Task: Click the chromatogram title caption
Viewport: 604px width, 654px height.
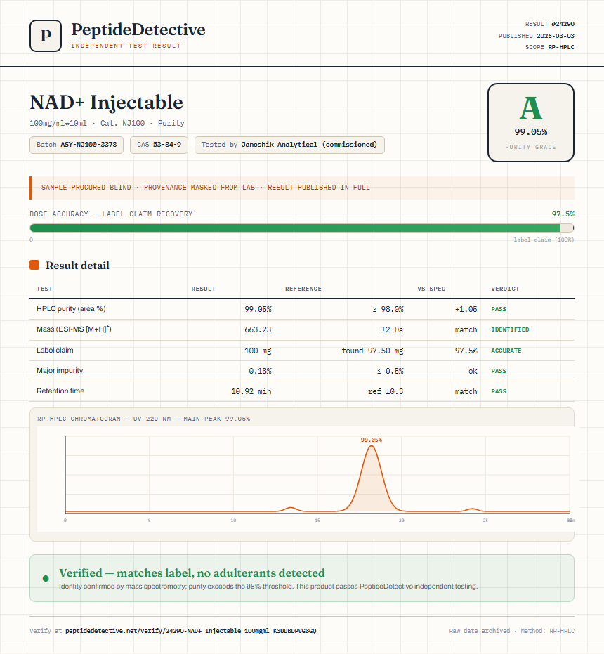Action: pyautogui.click(x=143, y=419)
